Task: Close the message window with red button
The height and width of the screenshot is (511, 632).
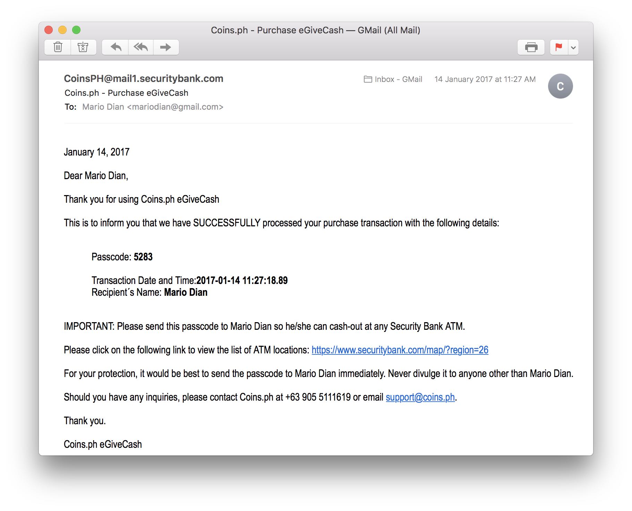Action: [49, 30]
